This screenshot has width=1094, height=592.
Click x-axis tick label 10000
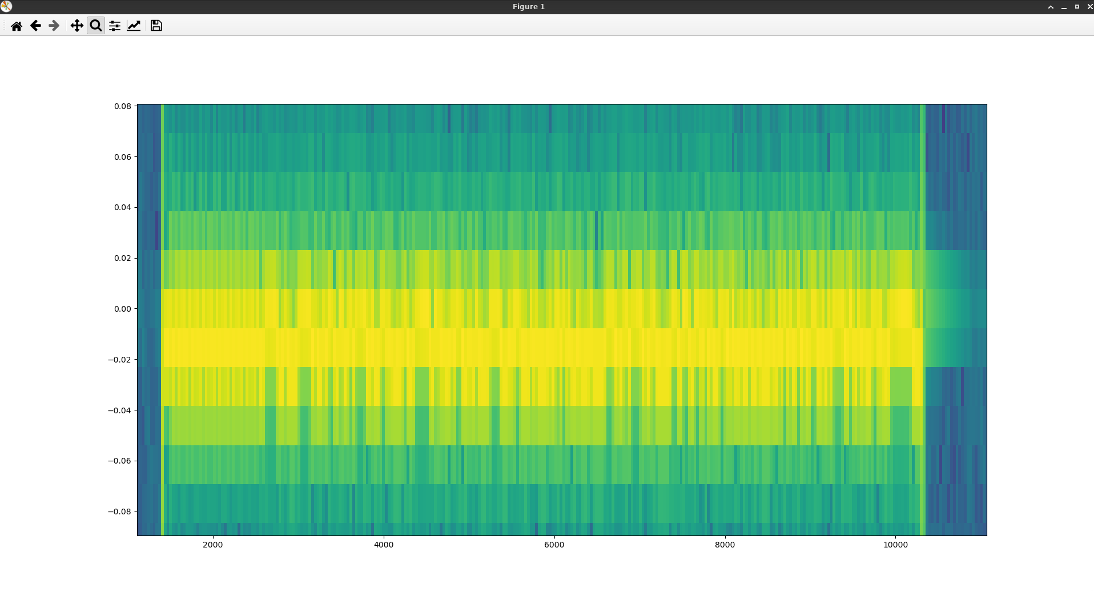tap(895, 545)
